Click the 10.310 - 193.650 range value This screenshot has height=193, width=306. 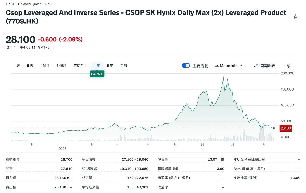134,169
